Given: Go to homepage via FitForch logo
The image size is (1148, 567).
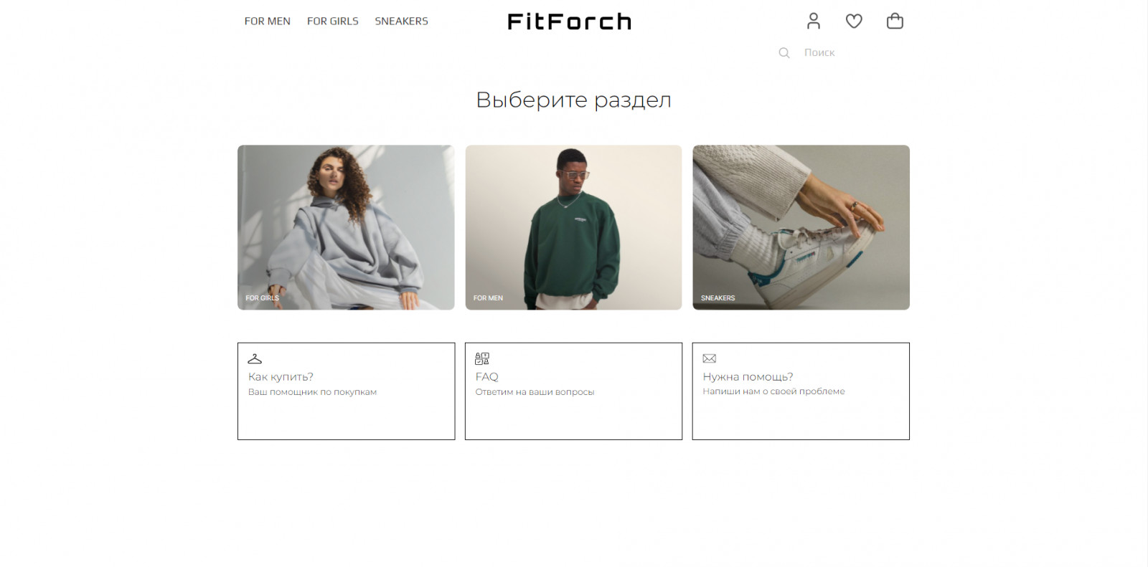Looking at the screenshot, I should coord(570,22).
